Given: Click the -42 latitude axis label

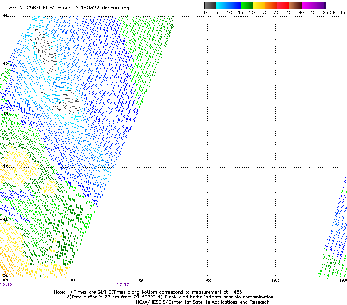Looking at the screenshot, I should (4, 63).
